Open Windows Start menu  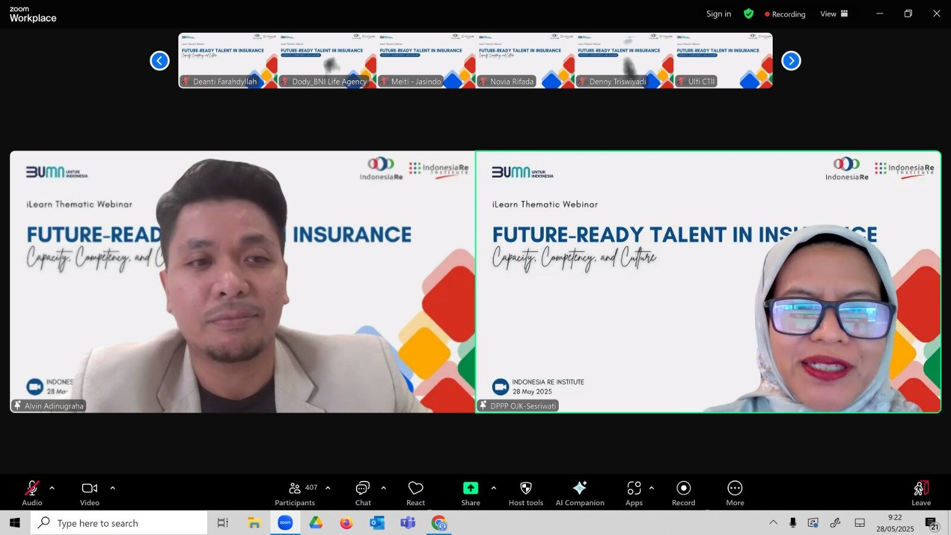point(15,523)
